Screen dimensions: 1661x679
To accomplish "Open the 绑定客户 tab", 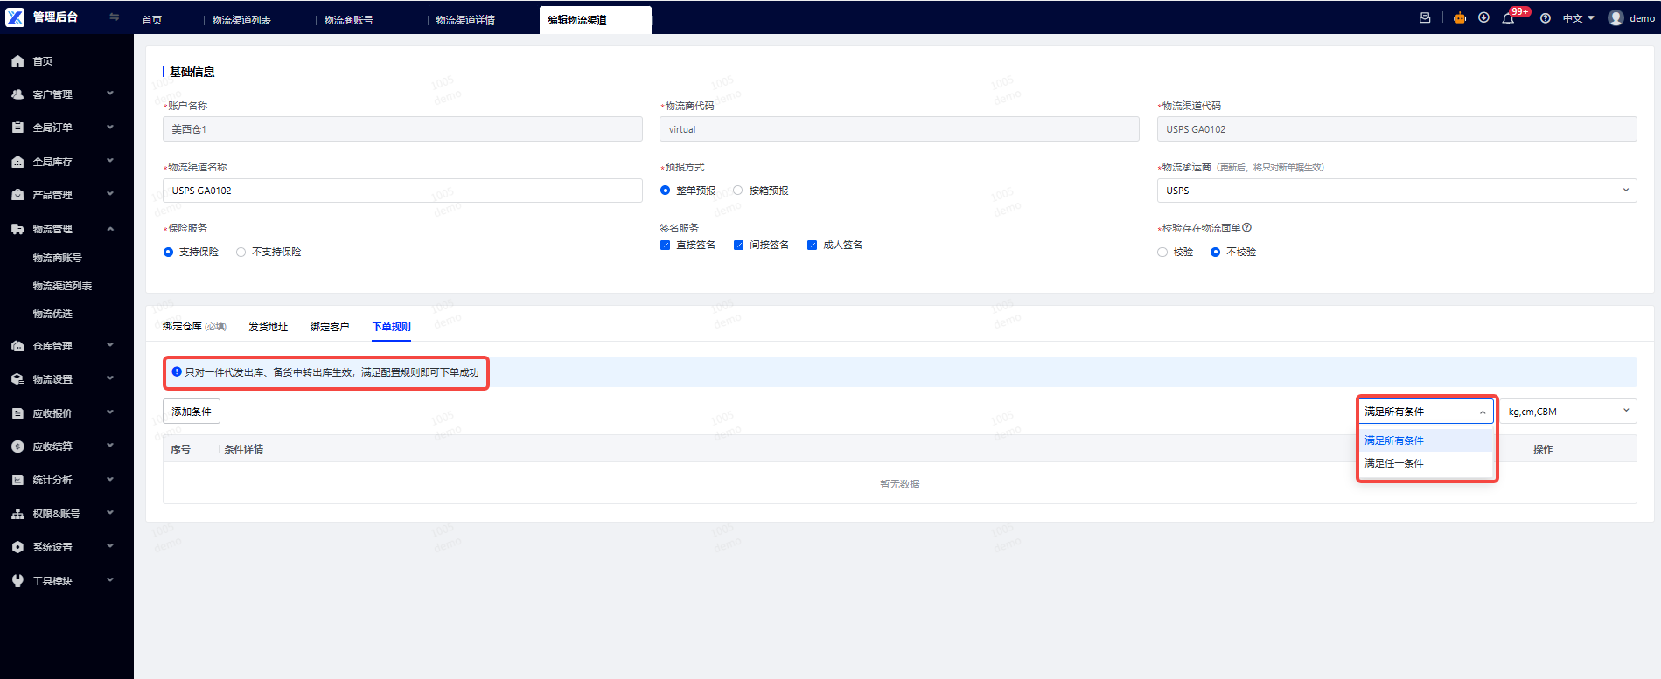I will coord(330,327).
